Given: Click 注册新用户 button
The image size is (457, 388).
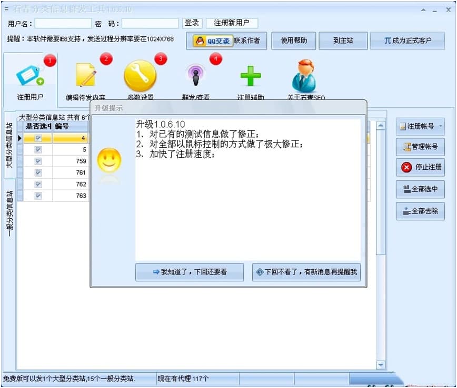Looking at the screenshot, I should click(232, 23).
